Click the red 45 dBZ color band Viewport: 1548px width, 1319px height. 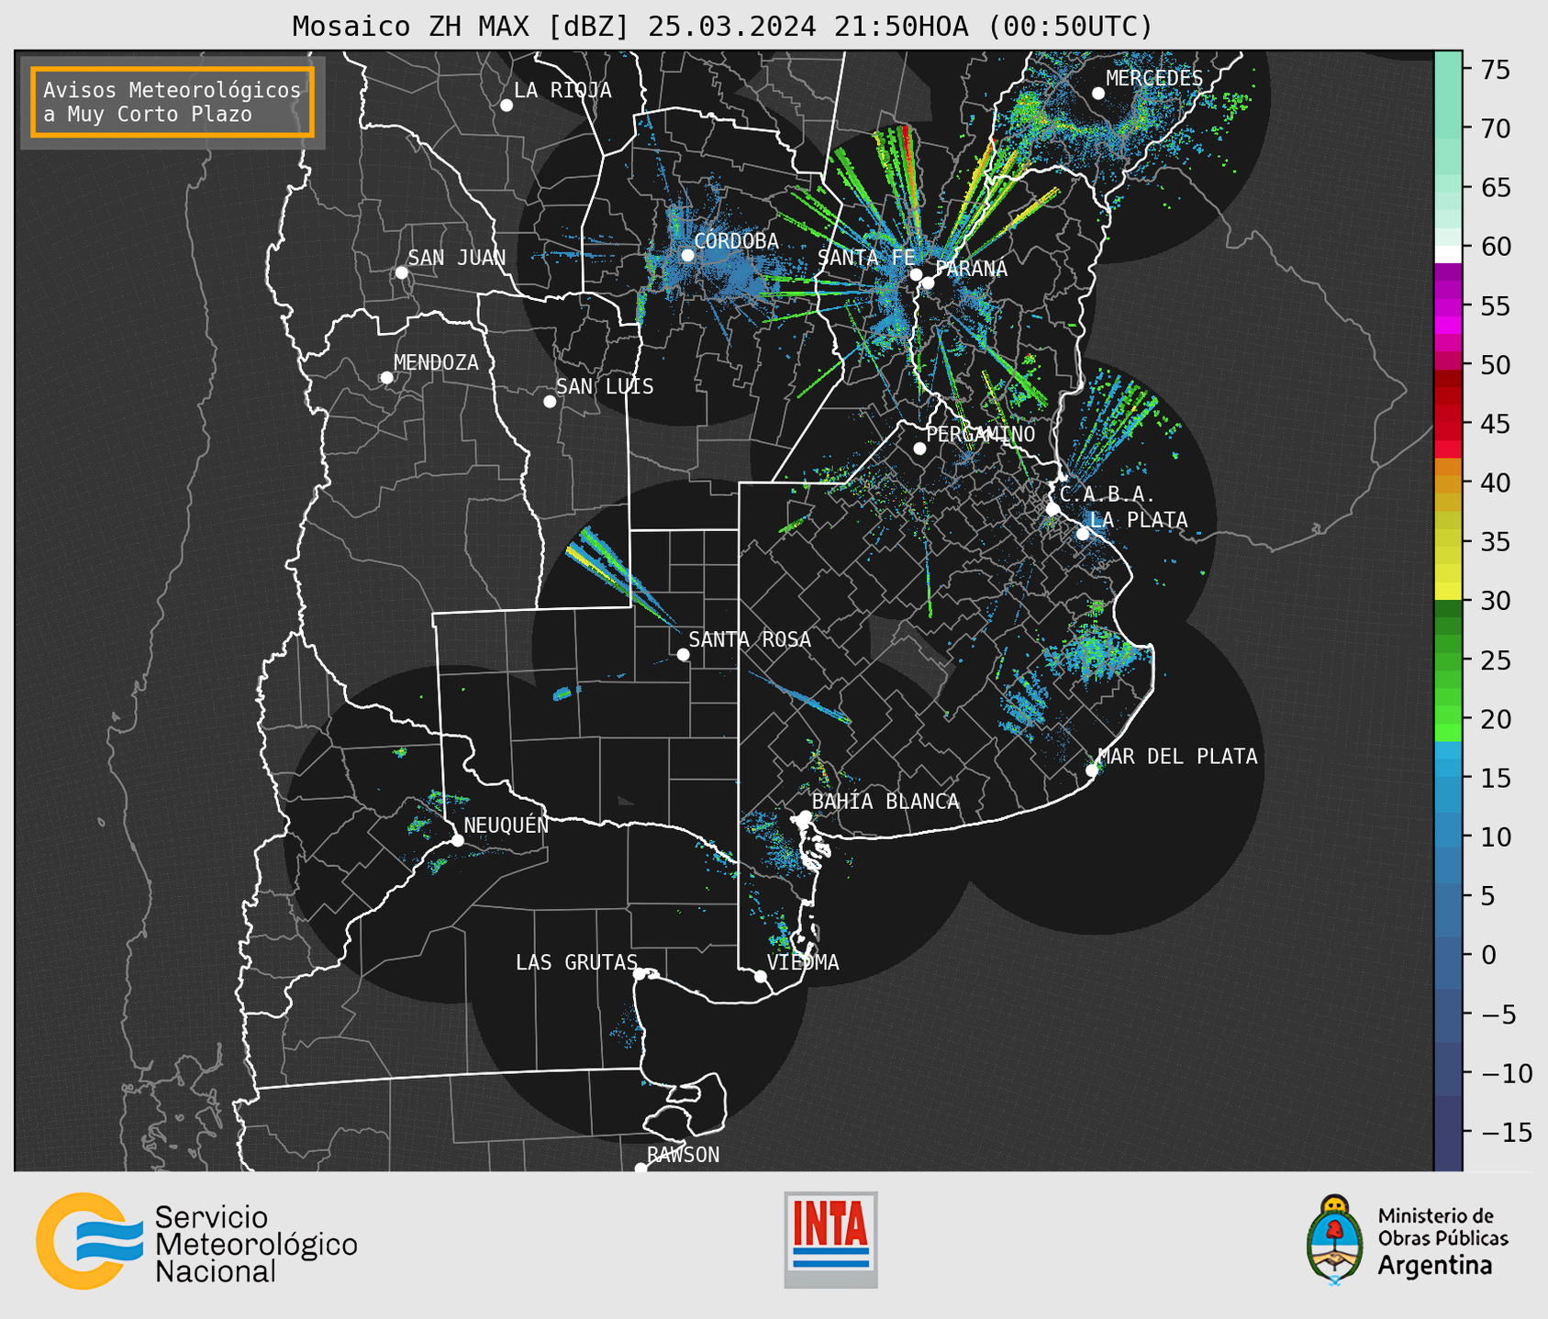click(1448, 424)
